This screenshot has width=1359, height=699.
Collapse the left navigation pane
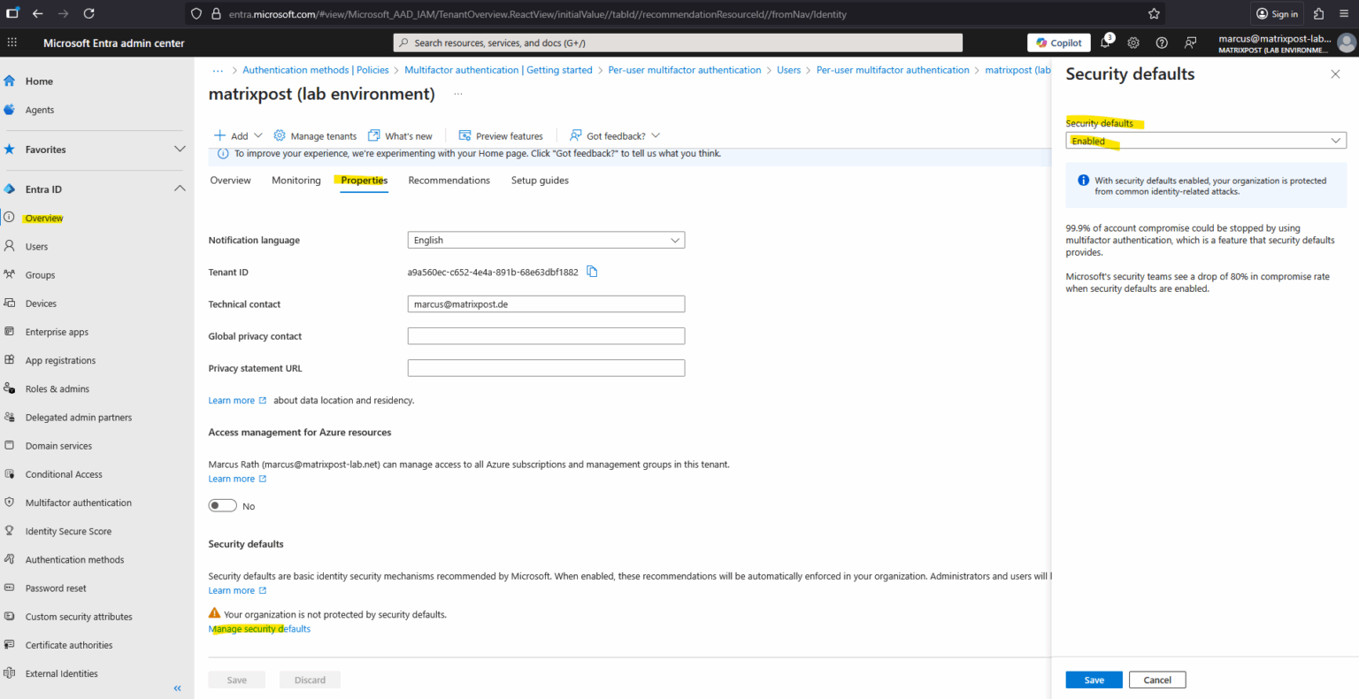177,687
